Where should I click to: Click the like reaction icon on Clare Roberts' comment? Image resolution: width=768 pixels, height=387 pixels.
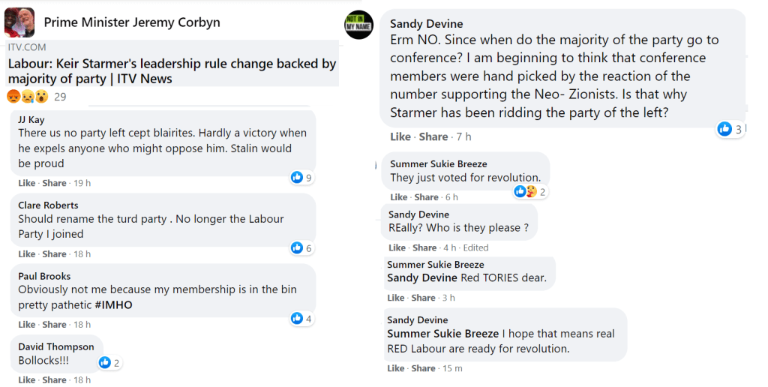pyautogui.click(x=297, y=248)
